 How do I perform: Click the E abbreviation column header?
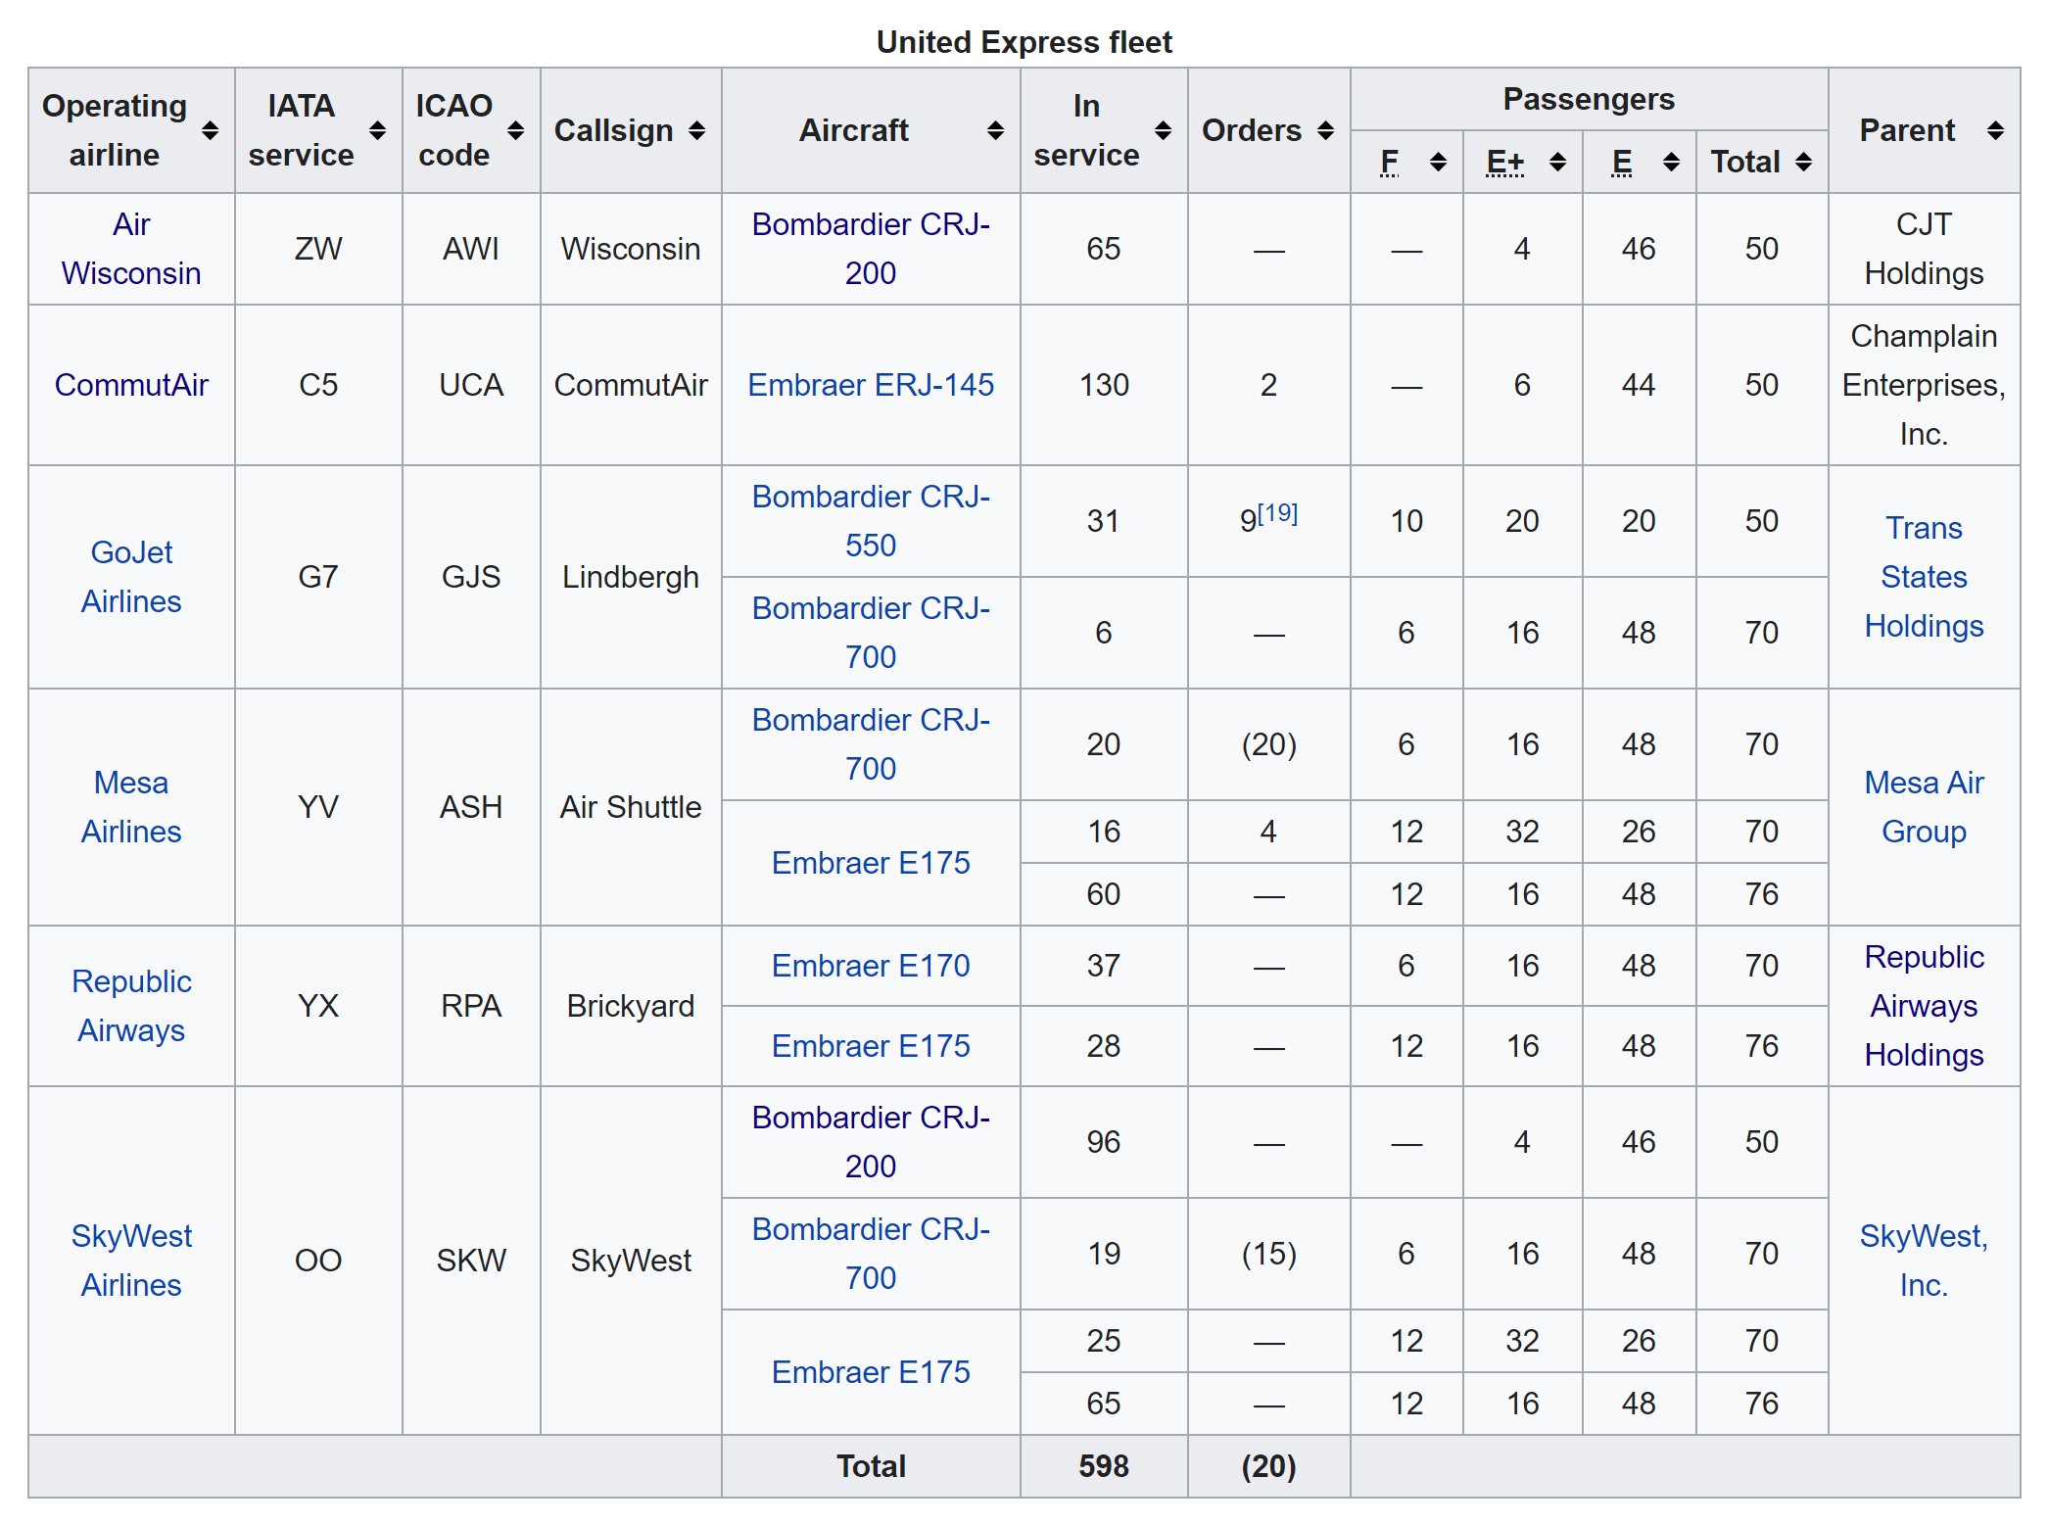(x=1622, y=162)
